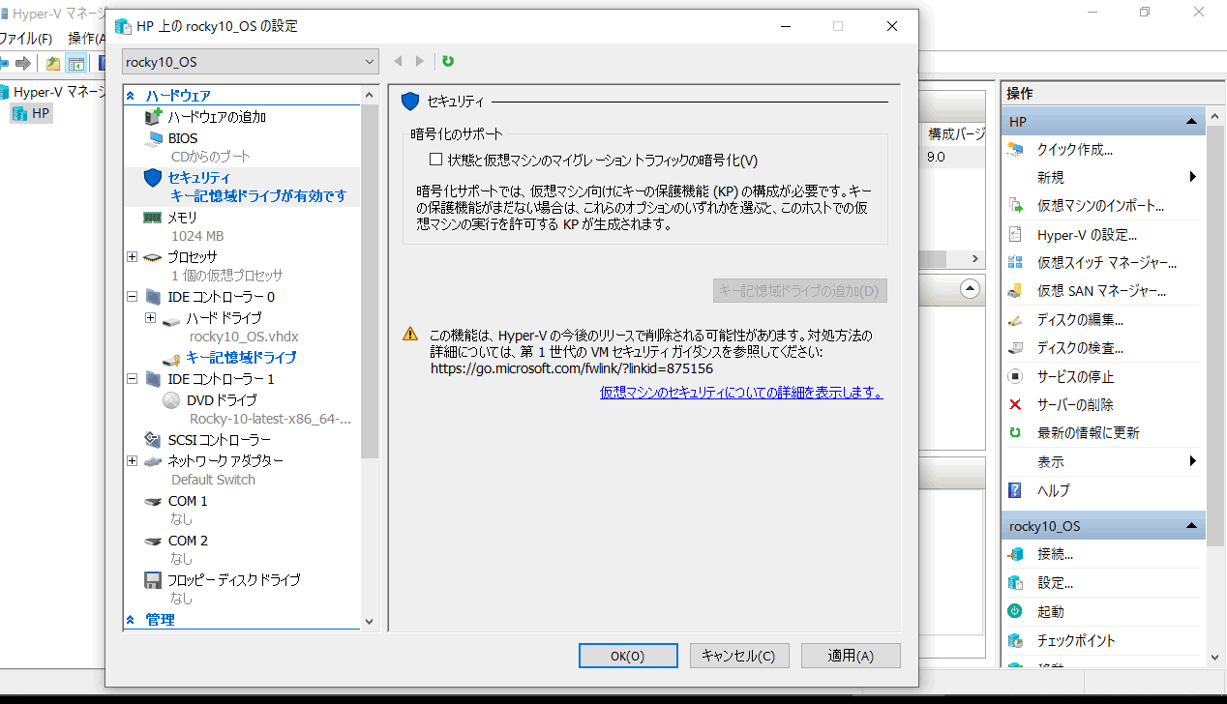
Task: Select the キー記憶域ドライブ key icon
Action: click(171, 358)
